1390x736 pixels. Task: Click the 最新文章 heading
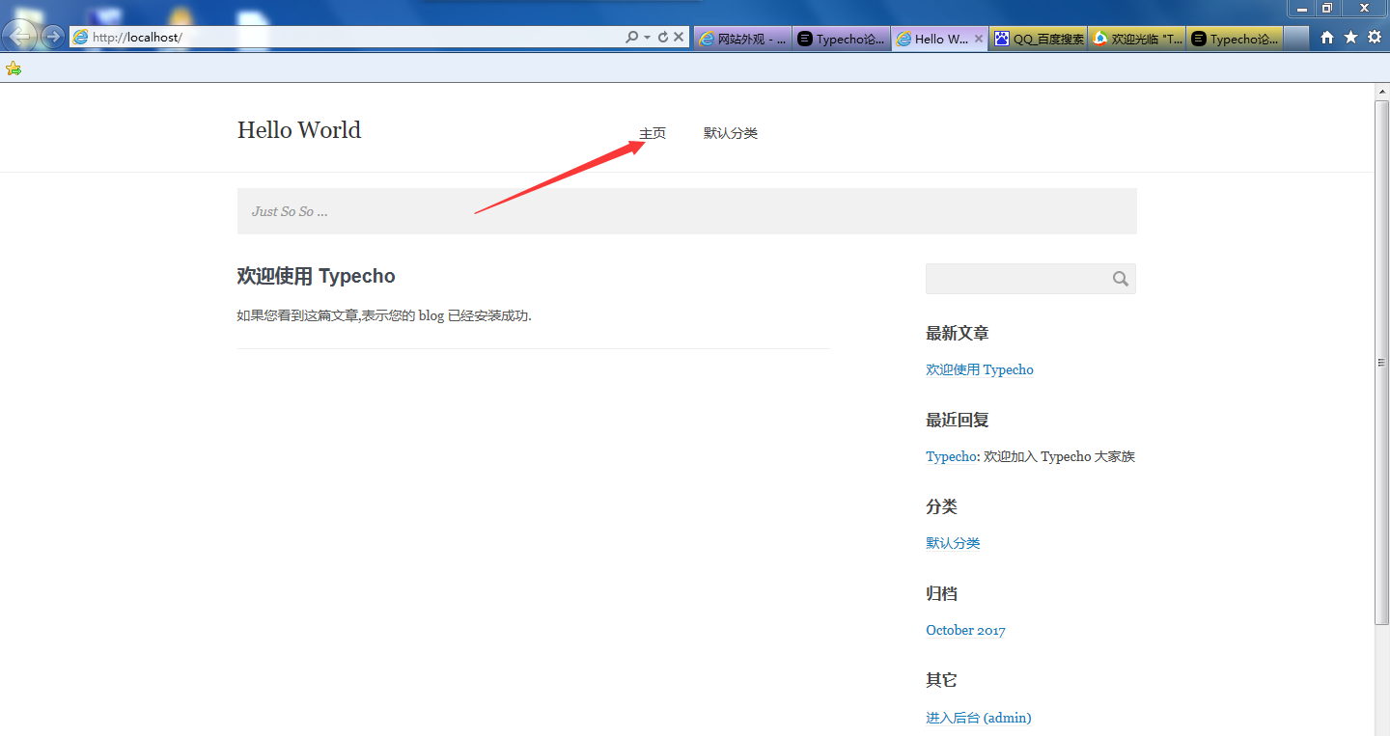(x=958, y=334)
